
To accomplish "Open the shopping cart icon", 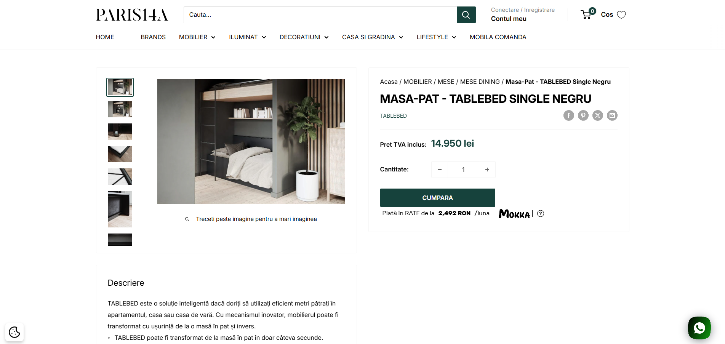I will point(587,15).
